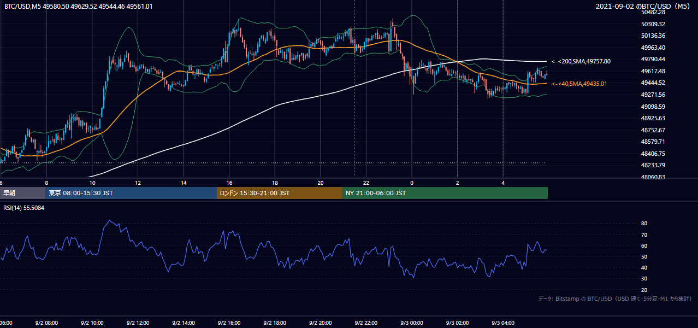The image size is (698, 328).
Task: Click RSI scale value 40
Action: (x=644, y=267)
